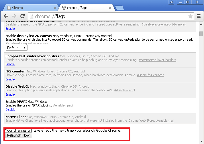Click the forward navigation arrow
204x144 pixels.
(x=14, y=16)
